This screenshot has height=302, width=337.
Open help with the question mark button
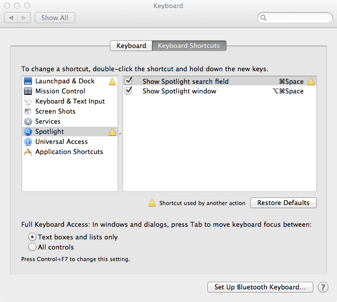coord(323,287)
